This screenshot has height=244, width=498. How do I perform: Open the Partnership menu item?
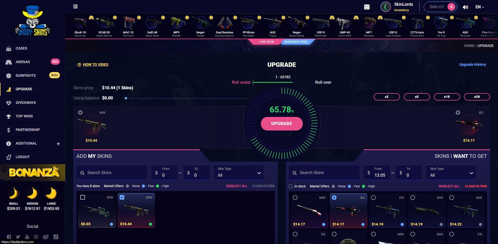[32, 130]
